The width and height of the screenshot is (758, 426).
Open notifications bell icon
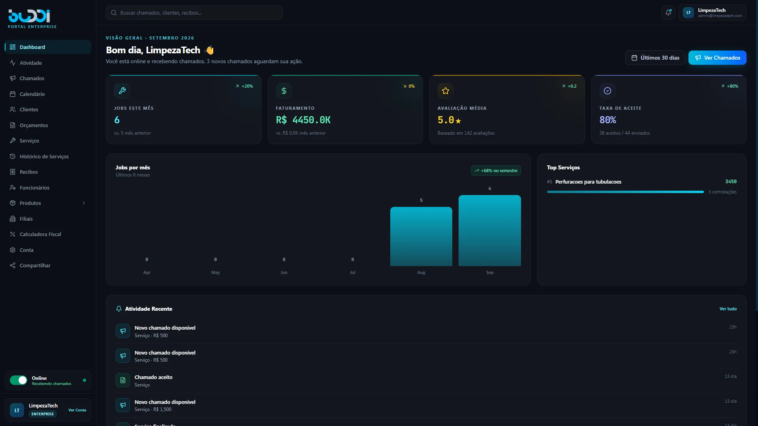[668, 13]
